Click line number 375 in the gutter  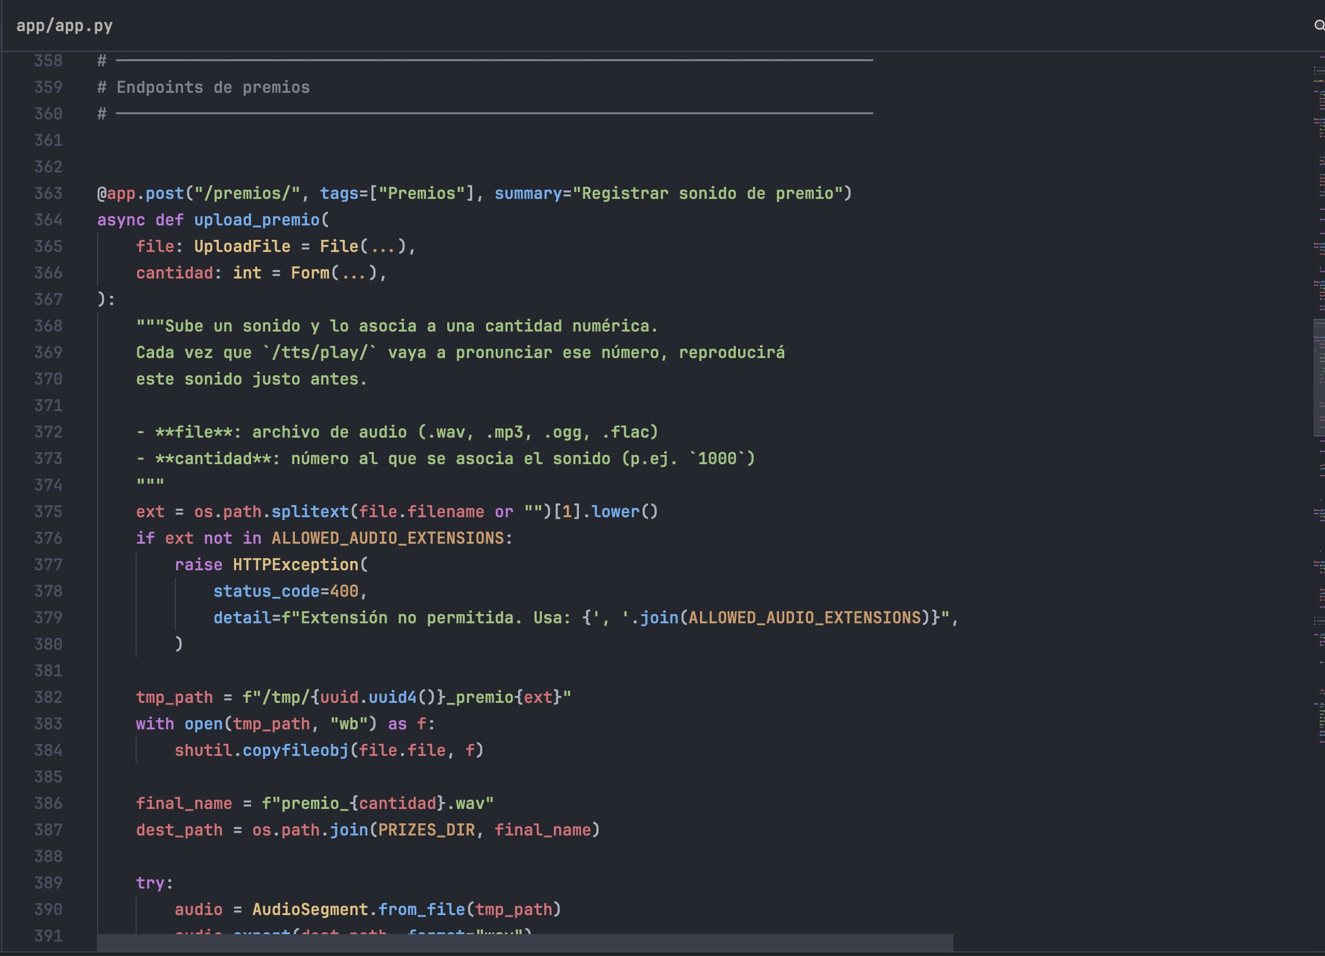[48, 511]
